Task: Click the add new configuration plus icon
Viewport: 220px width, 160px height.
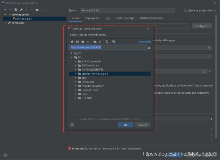Action: click(5, 10)
